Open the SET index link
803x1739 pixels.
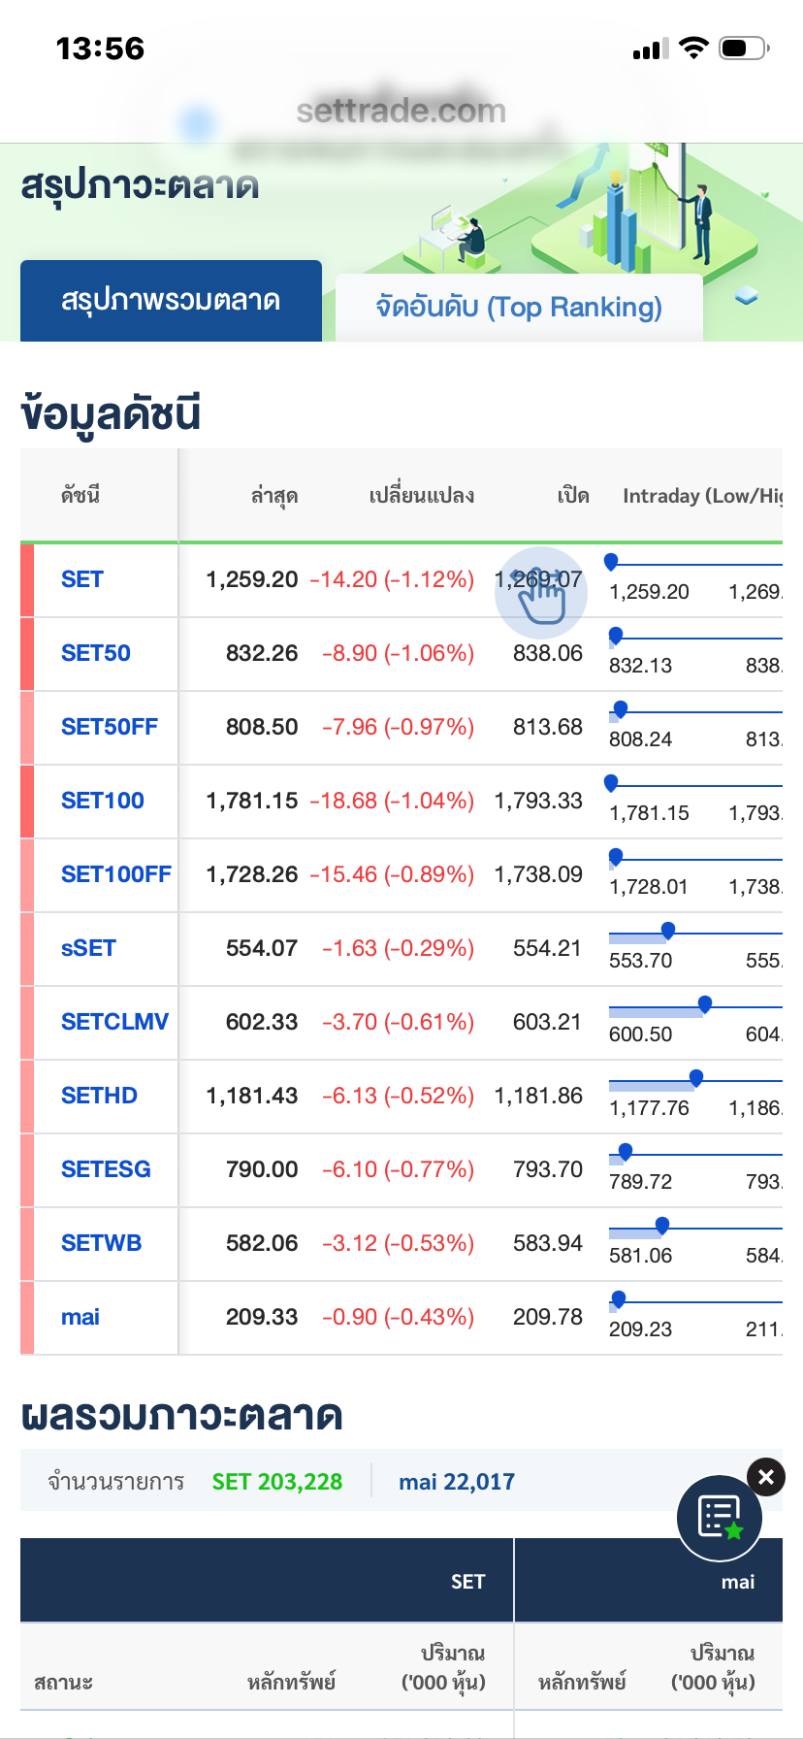(x=82, y=579)
